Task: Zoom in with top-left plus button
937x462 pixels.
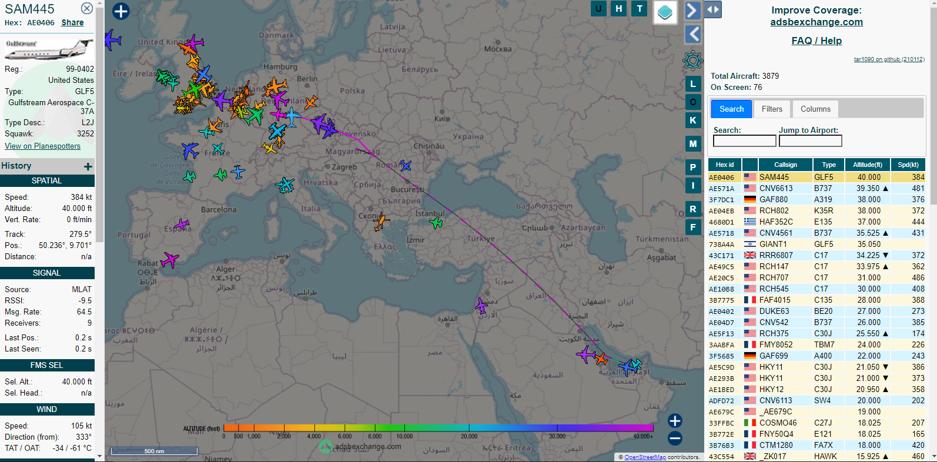Action: pyautogui.click(x=121, y=11)
